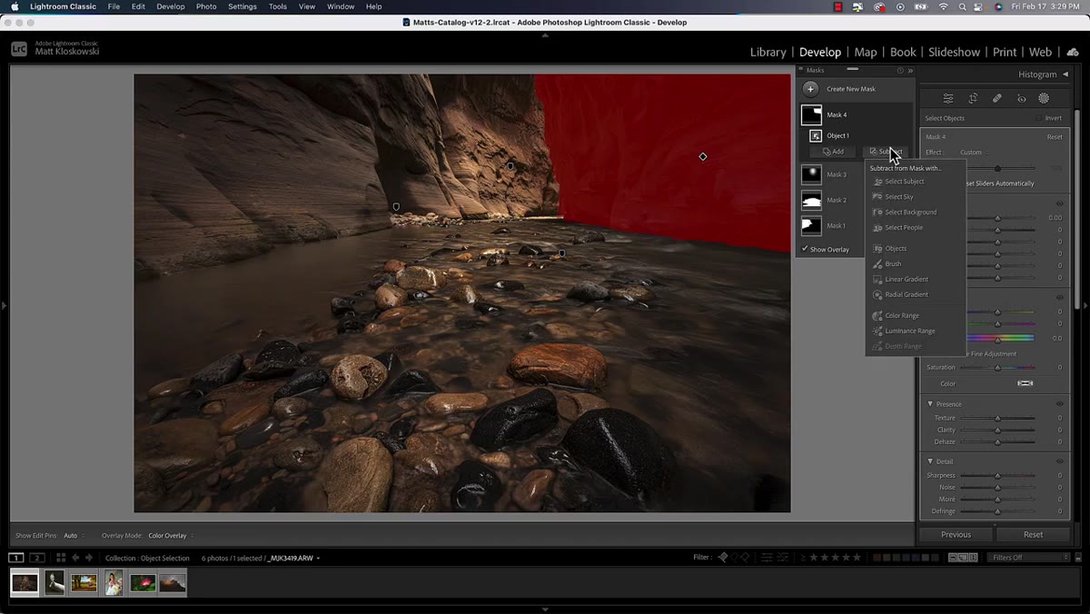Click the Masking tool icon

coord(1044,98)
